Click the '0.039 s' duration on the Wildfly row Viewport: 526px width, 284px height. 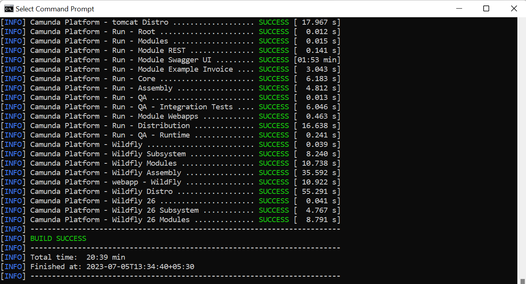click(x=321, y=145)
